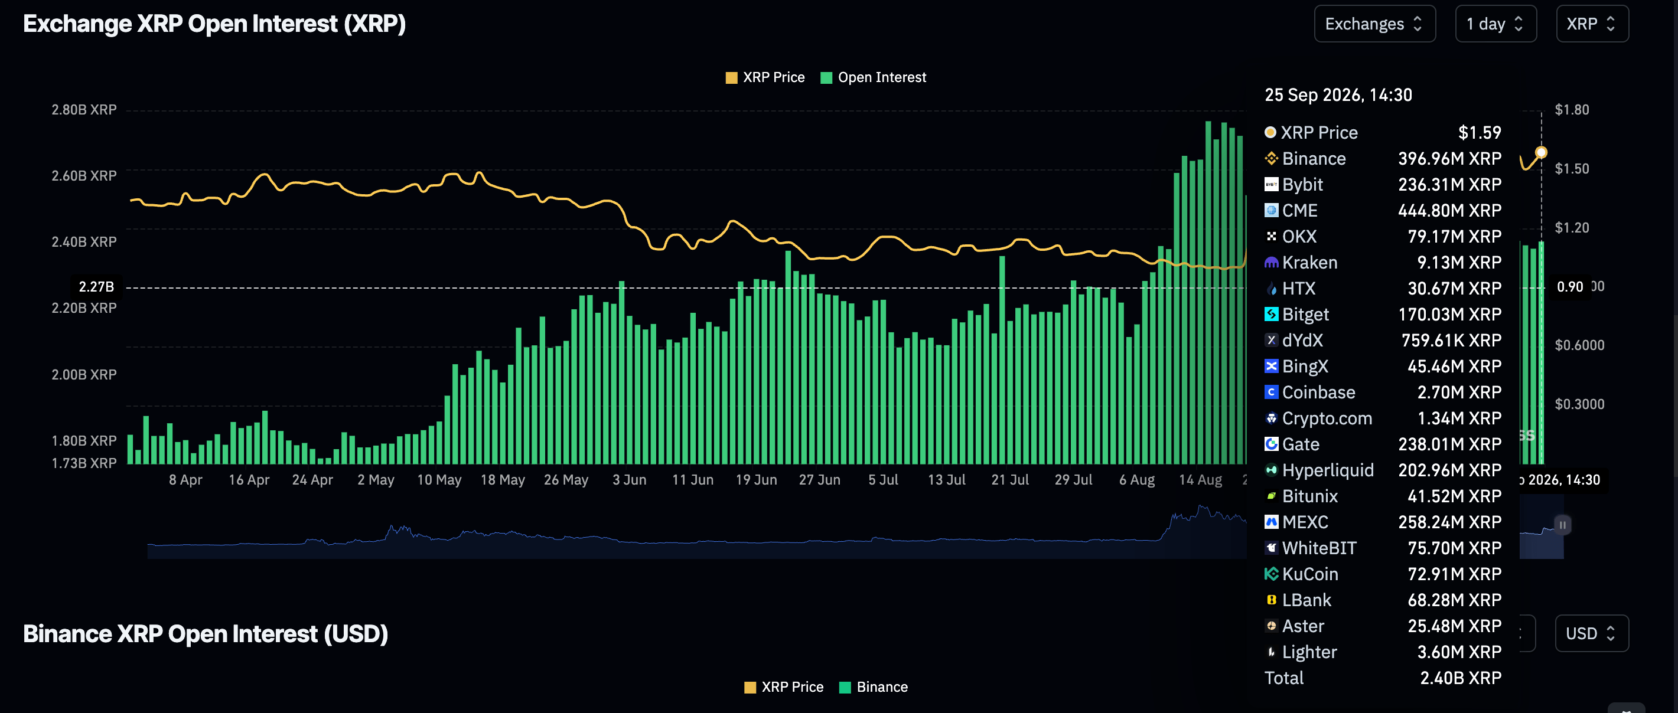Click the 0.90 crosshair label on the price axis
This screenshot has height=713, width=1678.
[1569, 286]
